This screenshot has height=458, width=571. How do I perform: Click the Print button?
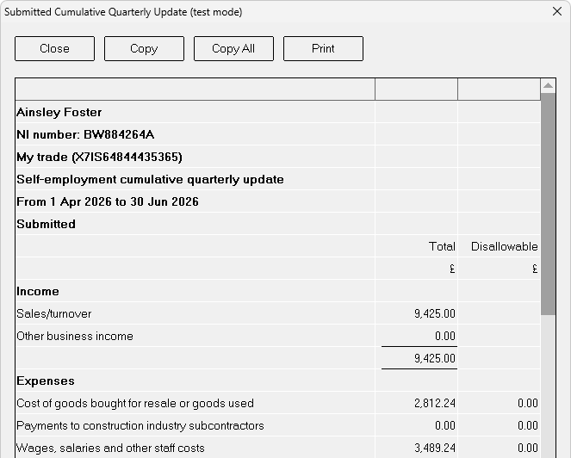coord(323,48)
